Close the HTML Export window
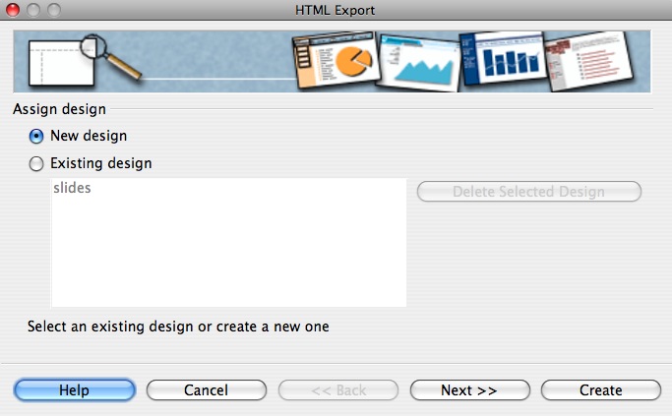Image resolution: width=672 pixels, height=416 pixels. pos(14,10)
